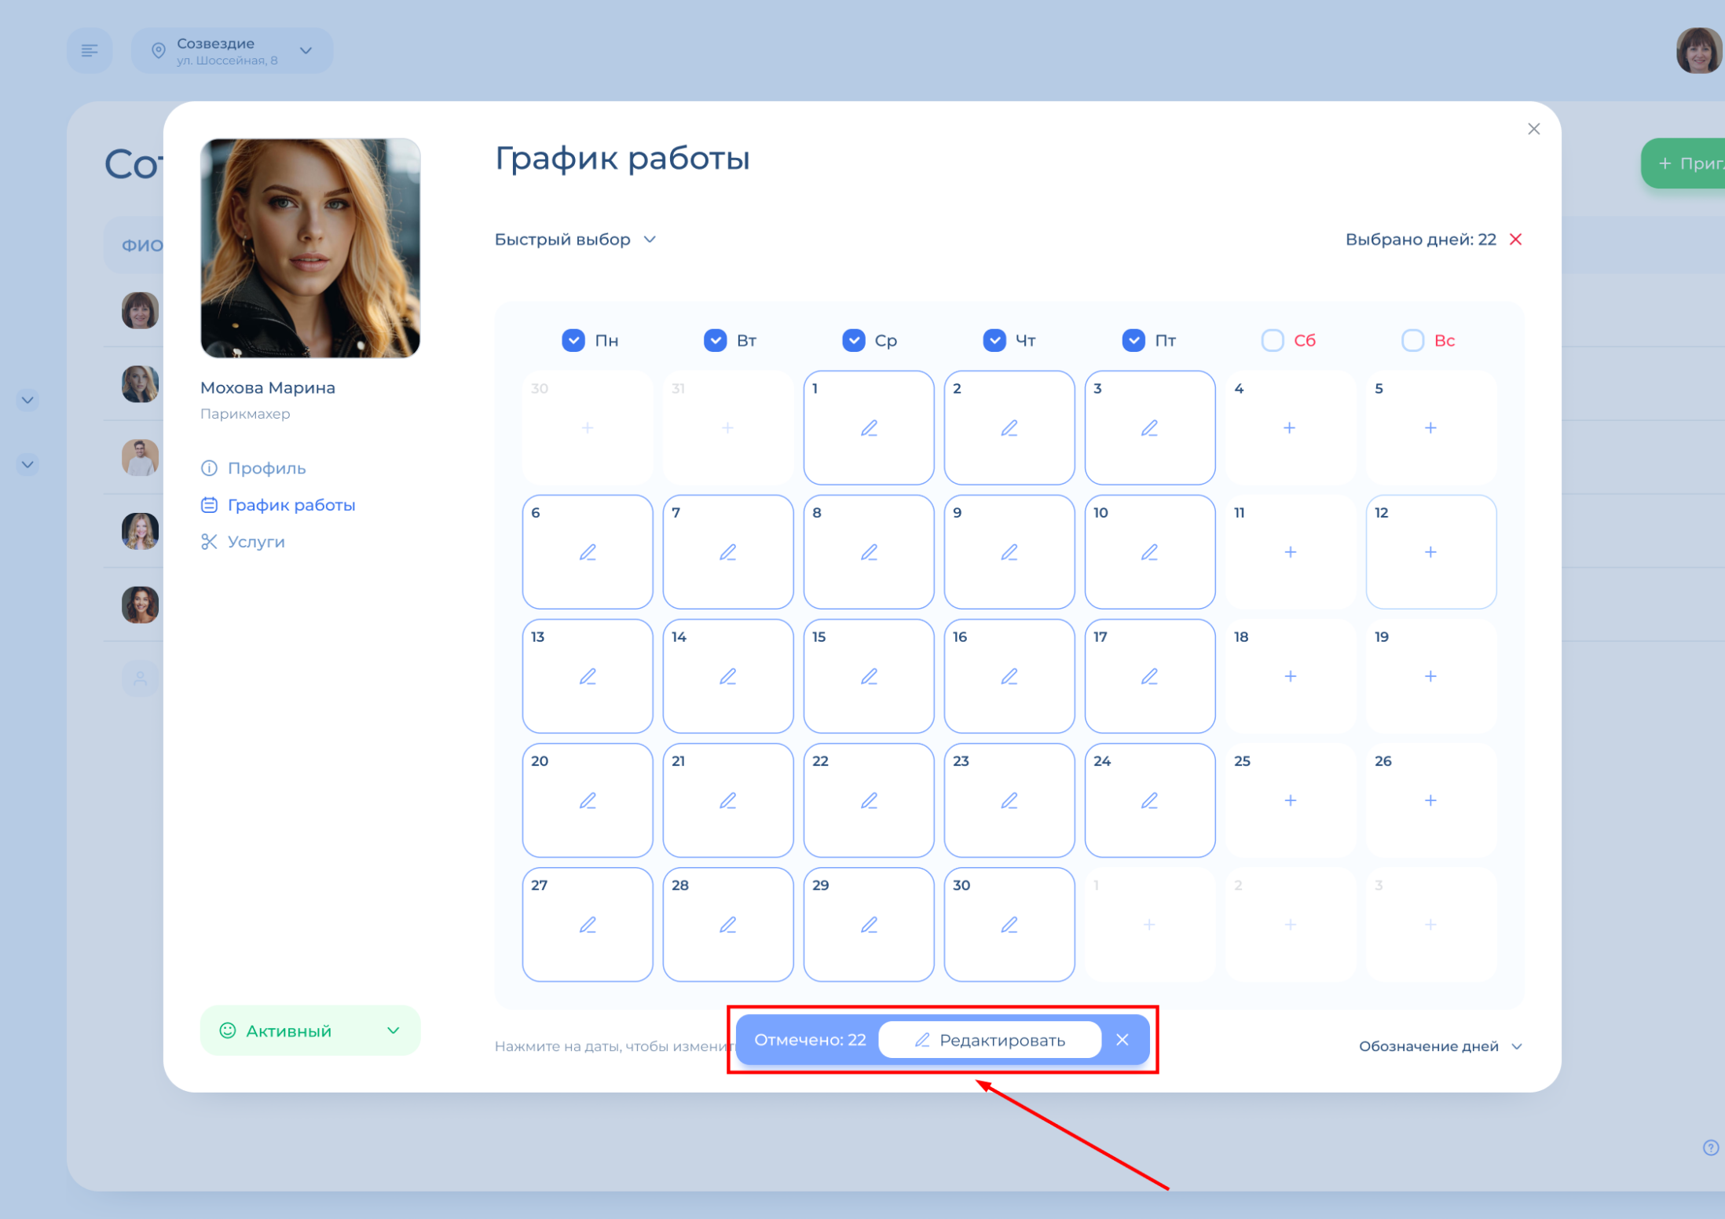Click the employee photo of Мохова Марина
The width and height of the screenshot is (1725, 1219).
point(310,248)
